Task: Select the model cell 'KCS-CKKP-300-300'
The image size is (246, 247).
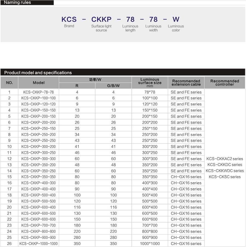Action: 39,159
